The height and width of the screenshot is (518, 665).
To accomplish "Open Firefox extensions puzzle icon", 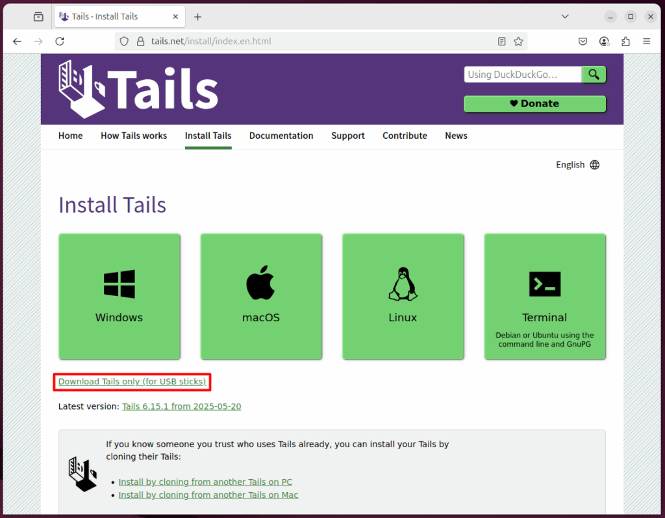I will point(625,42).
